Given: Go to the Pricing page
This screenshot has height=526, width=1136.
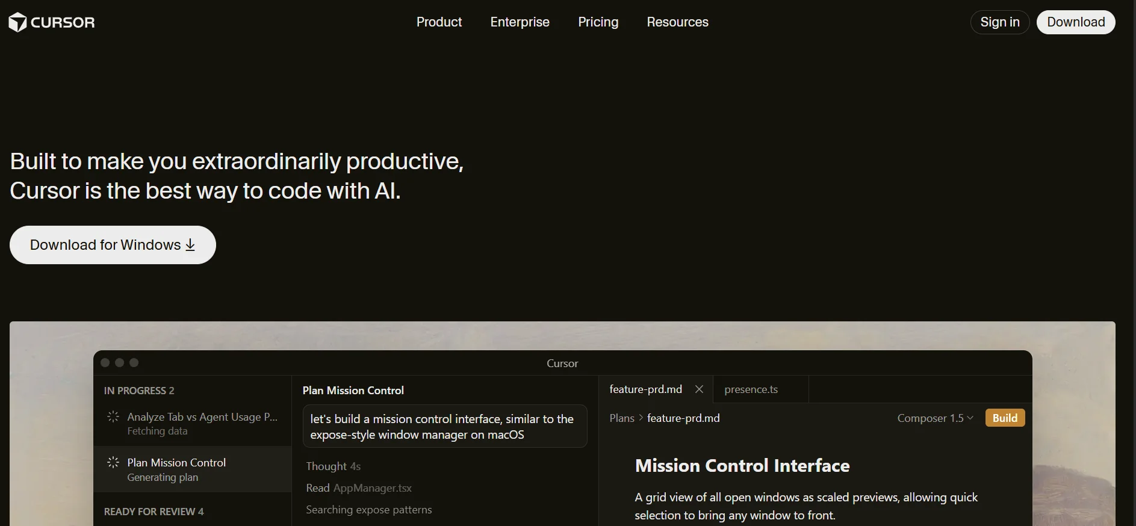Looking at the screenshot, I should click(x=598, y=22).
